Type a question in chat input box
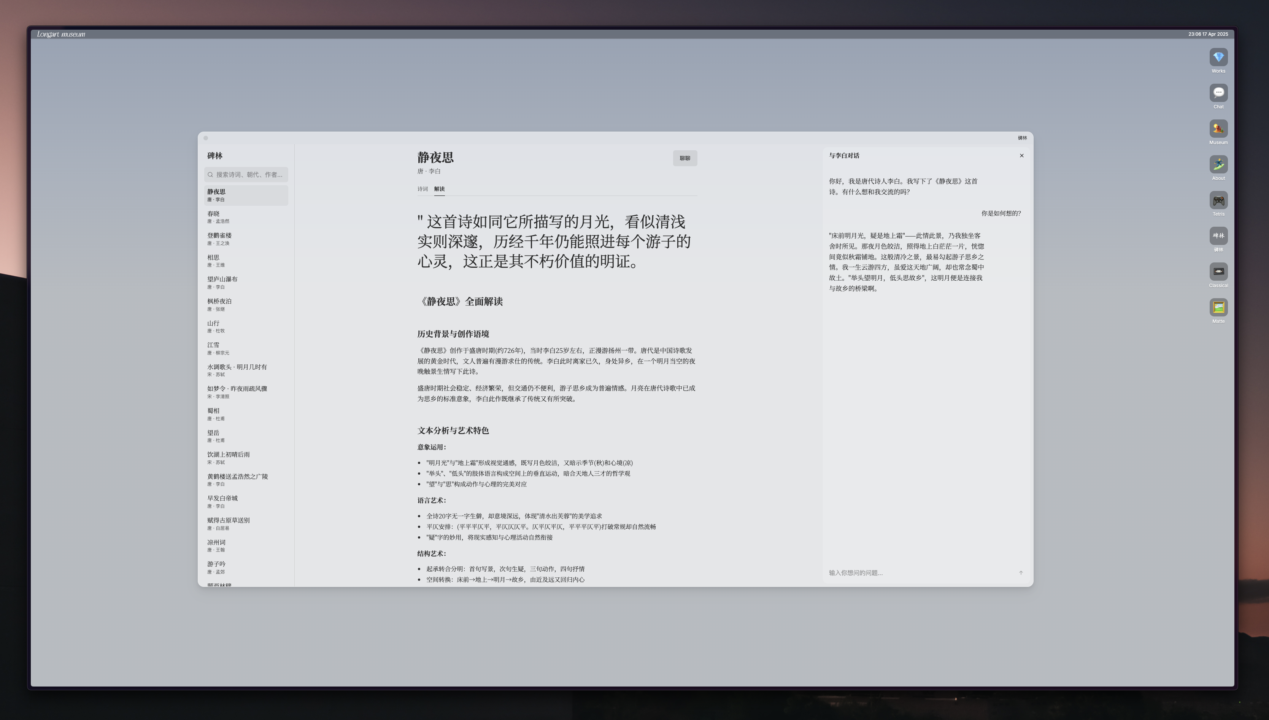 pyautogui.click(x=915, y=573)
